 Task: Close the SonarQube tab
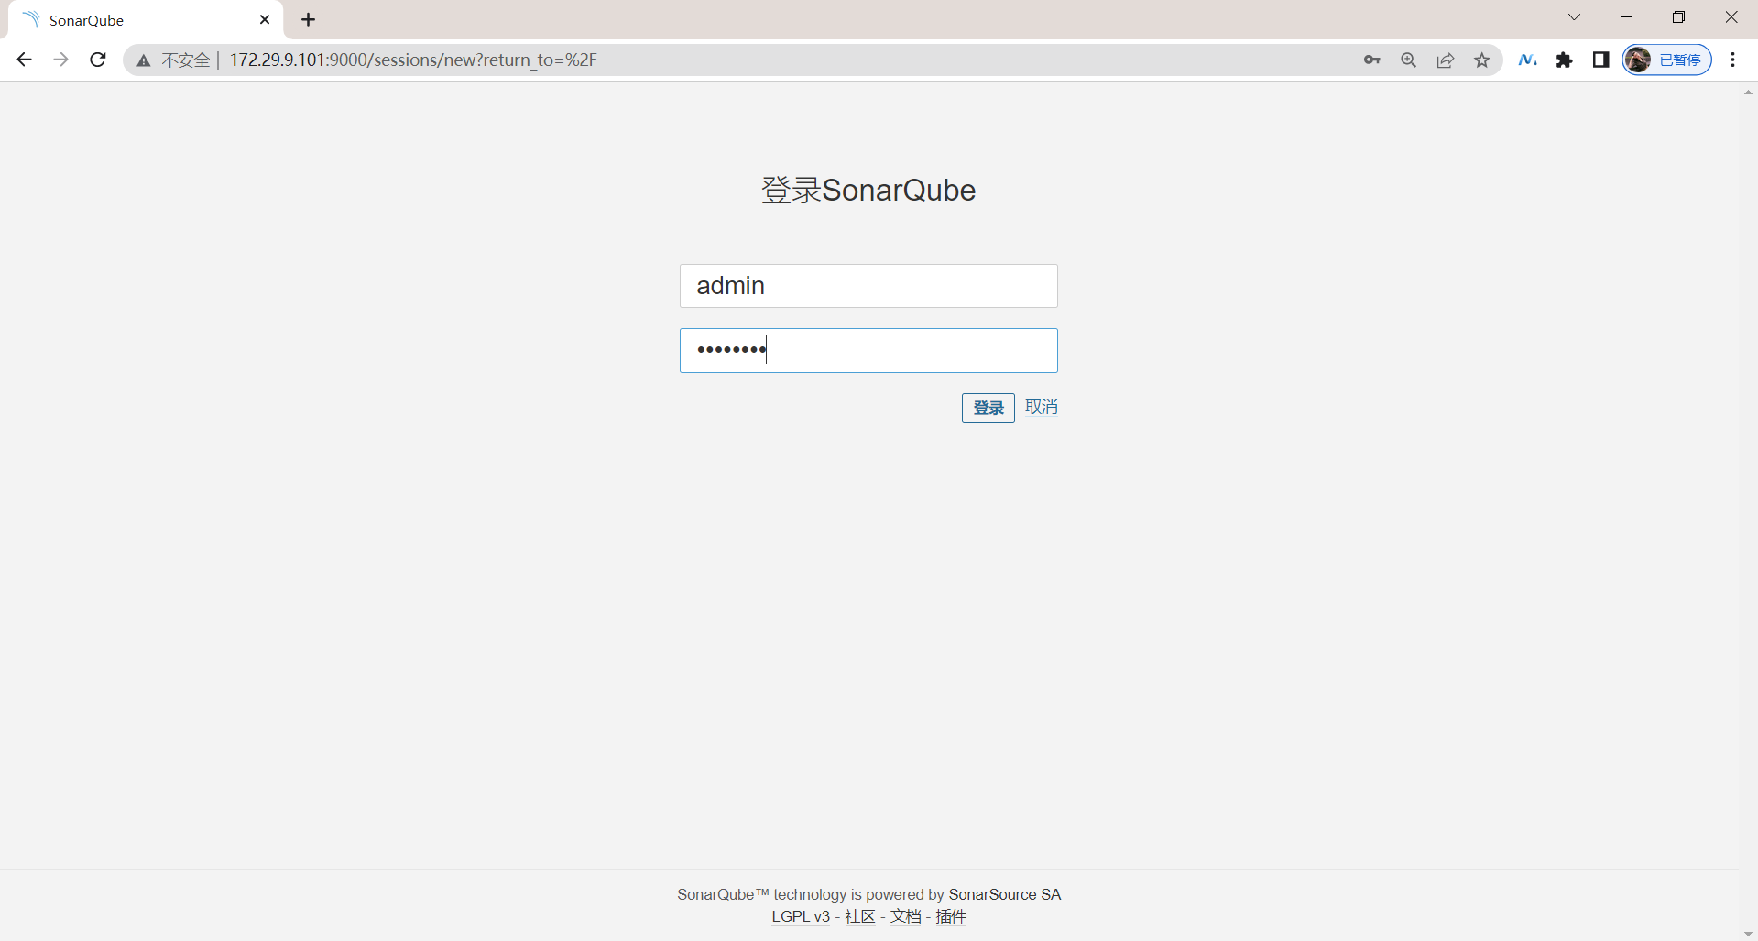tap(265, 19)
